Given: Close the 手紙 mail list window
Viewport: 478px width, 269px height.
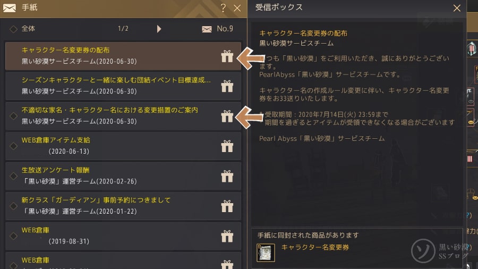Looking at the screenshot, I should coord(237,8).
